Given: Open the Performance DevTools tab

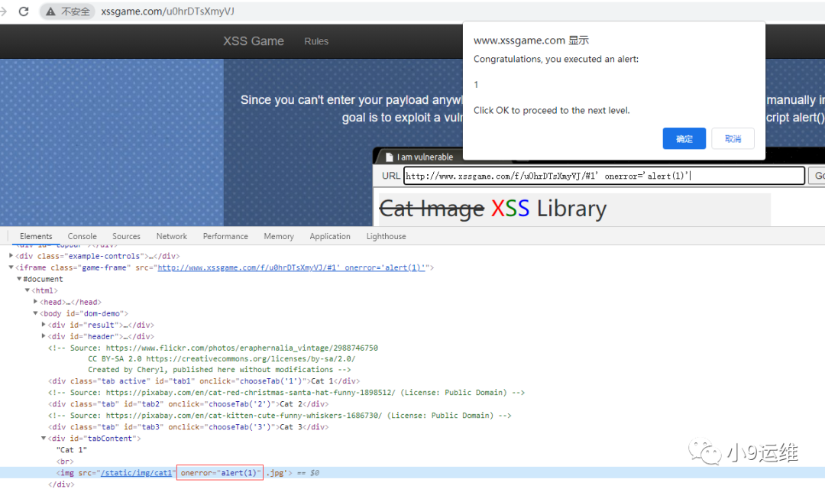Looking at the screenshot, I should pyautogui.click(x=225, y=236).
